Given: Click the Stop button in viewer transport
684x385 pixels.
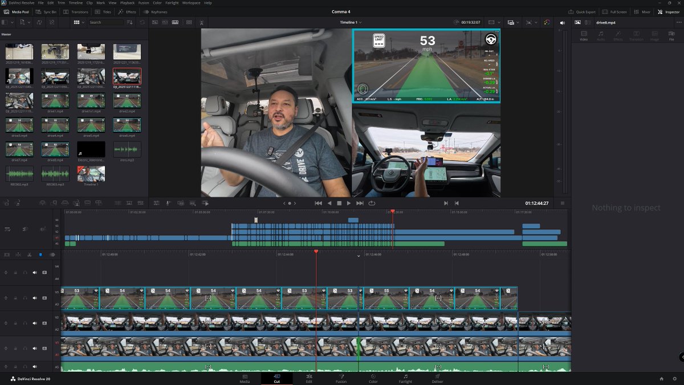Looking at the screenshot, I should [339, 203].
